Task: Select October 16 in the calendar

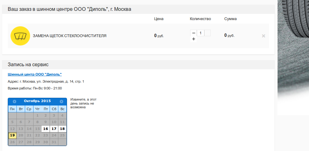Action: 46,129
